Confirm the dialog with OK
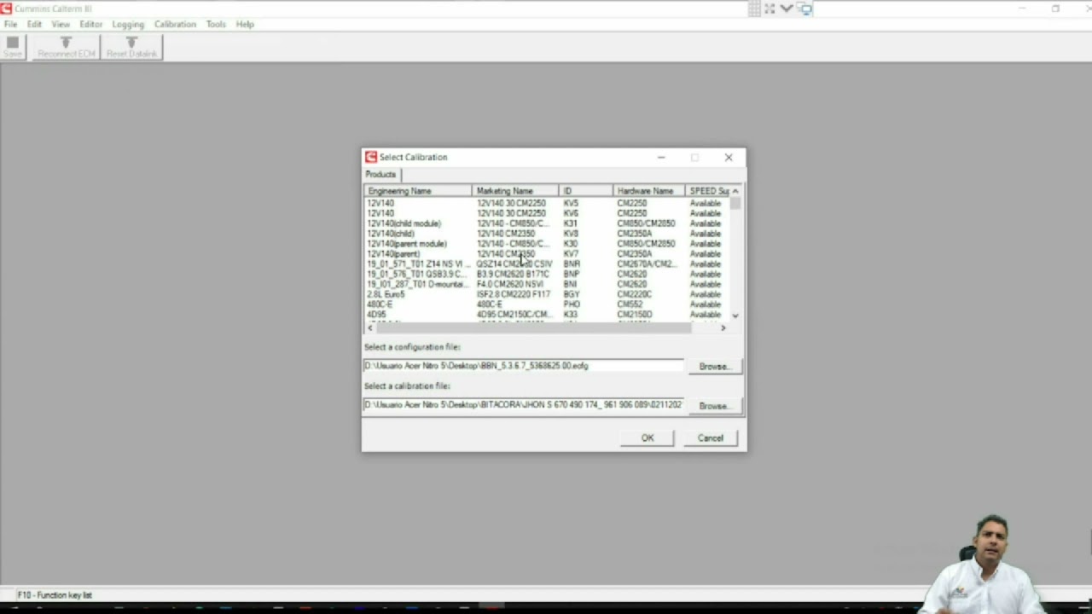Screen dimensions: 1092x614 click(648, 438)
